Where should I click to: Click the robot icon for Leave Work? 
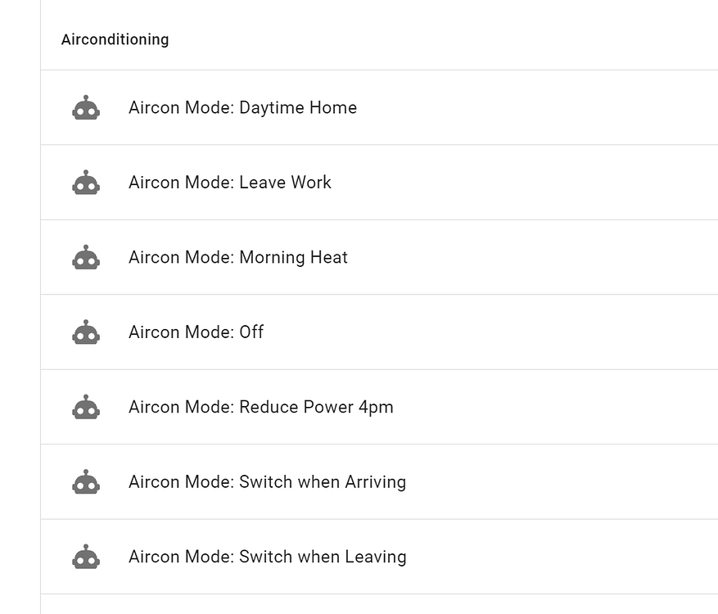click(x=86, y=183)
